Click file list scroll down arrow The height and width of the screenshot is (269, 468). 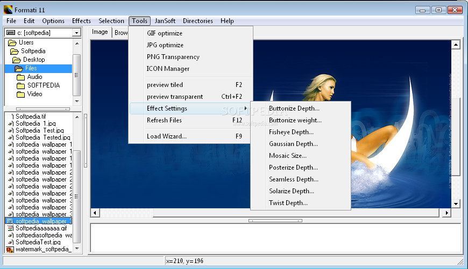77,249
